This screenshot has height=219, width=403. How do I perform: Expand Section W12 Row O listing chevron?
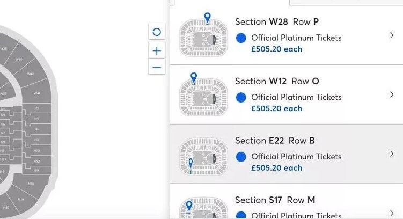coord(391,94)
